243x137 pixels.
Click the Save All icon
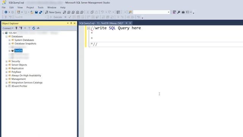tap(41, 12)
